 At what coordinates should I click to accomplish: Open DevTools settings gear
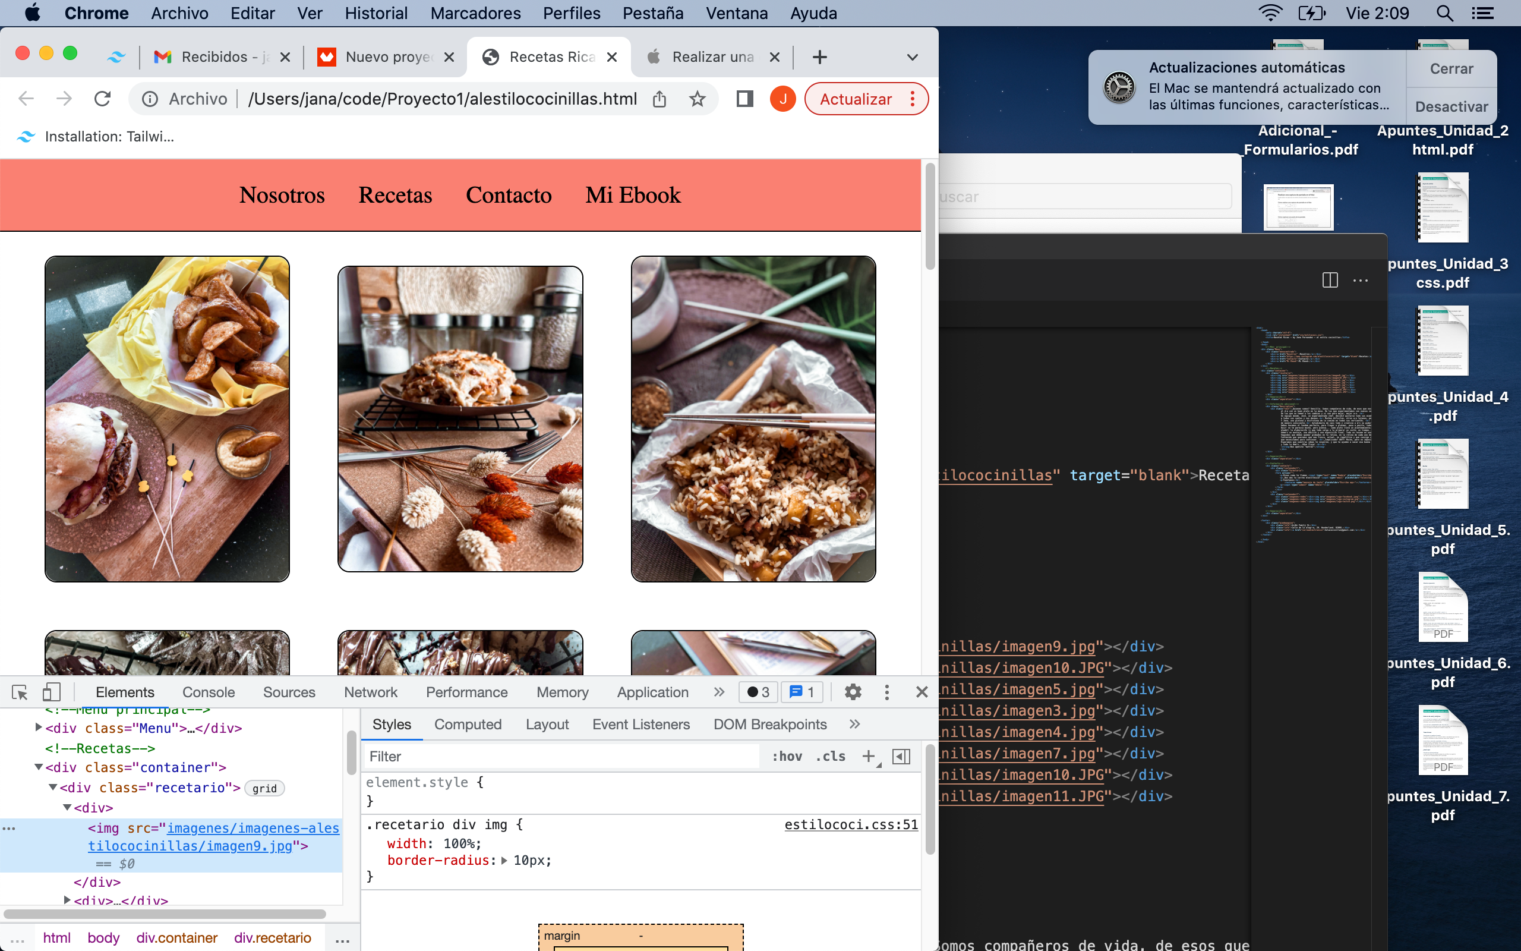pos(852,692)
